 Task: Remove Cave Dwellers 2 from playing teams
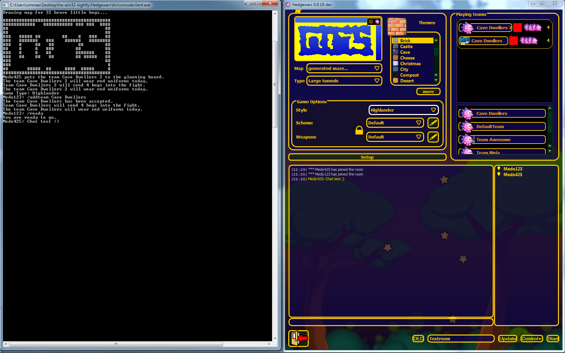coord(485,28)
